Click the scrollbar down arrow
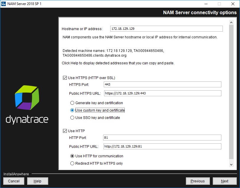240x188 pixels. click(x=231, y=165)
